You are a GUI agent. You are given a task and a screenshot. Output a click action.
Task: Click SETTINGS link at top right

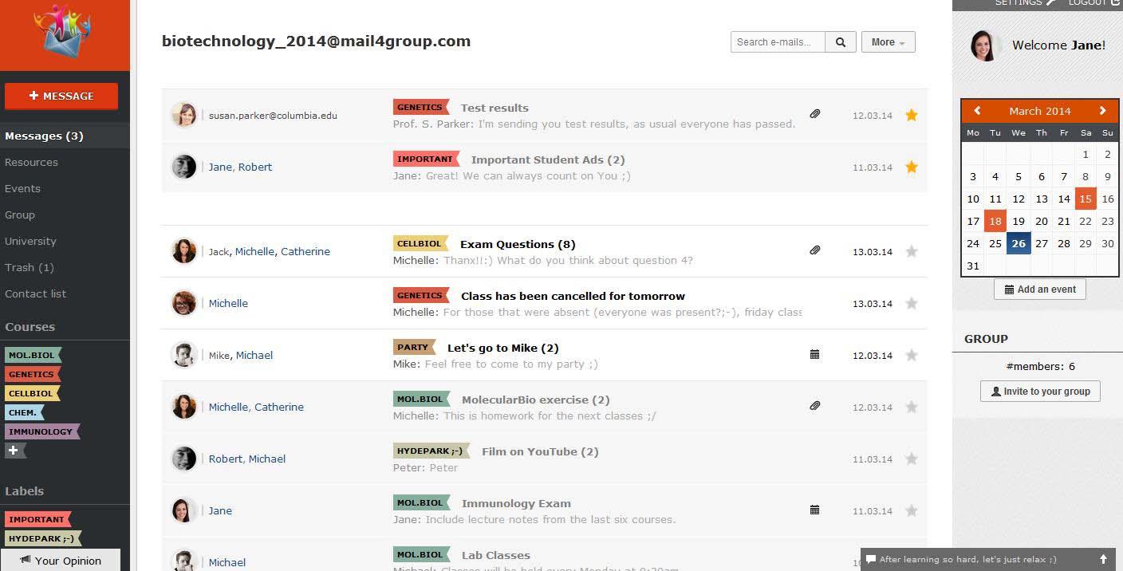[1025, 3]
